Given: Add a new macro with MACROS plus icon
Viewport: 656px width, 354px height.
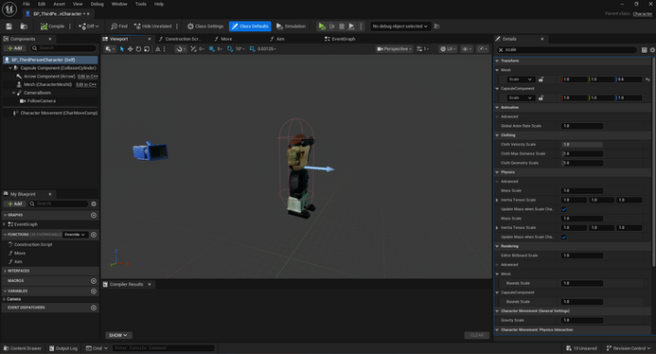Looking at the screenshot, I should (94, 281).
